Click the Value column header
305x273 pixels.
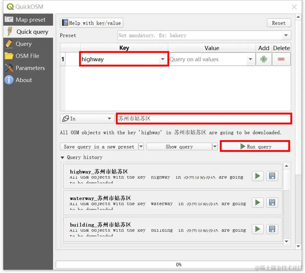[212, 48]
